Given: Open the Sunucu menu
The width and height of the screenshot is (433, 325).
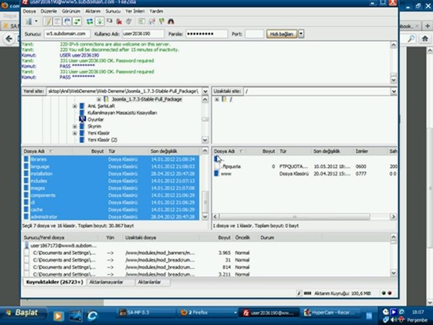Looking at the screenshot, I should pyautogui.click(x=113, y=11).
